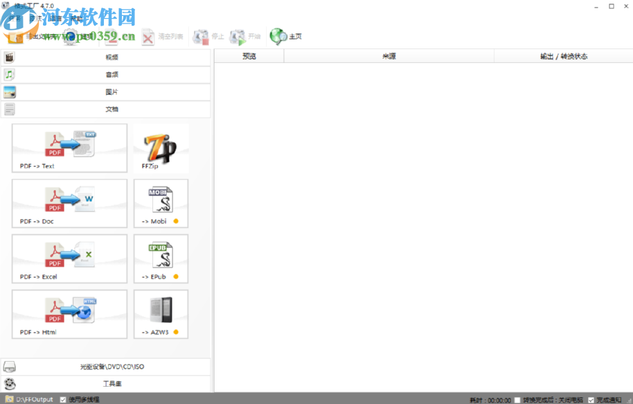This screenshot has height=404, width=633.
Task: Expand the 图片 picture category
Action: (106, 92)
